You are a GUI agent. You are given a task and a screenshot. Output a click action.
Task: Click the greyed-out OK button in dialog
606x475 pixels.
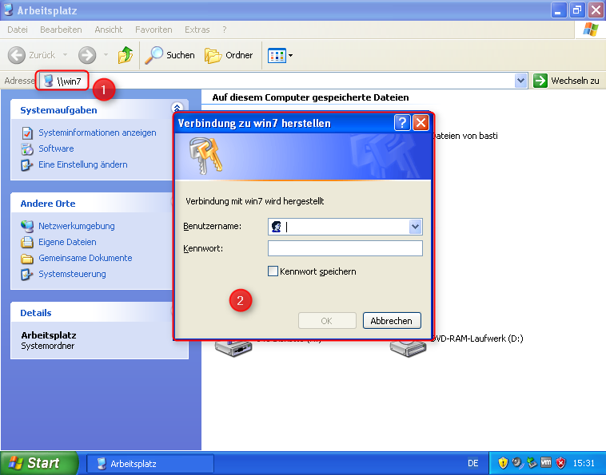click(327, 321)
